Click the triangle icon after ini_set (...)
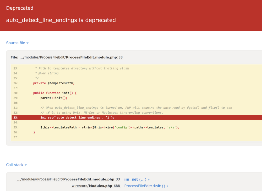 tap(149, 179)
